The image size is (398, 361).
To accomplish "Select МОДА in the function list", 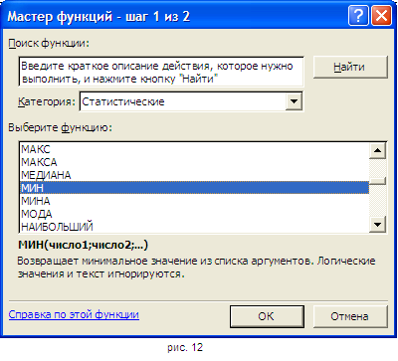I will [194, 214].
